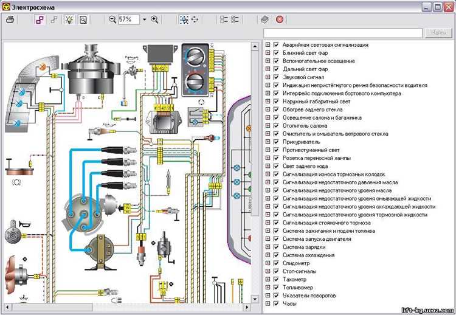Expand Спидометр tree node
The height and width of the screenshot is (315, 456).
point(268,263)
